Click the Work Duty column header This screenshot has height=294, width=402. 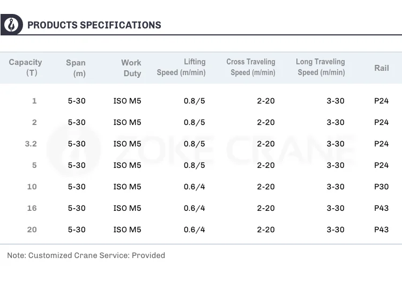(x=131, y=68)
